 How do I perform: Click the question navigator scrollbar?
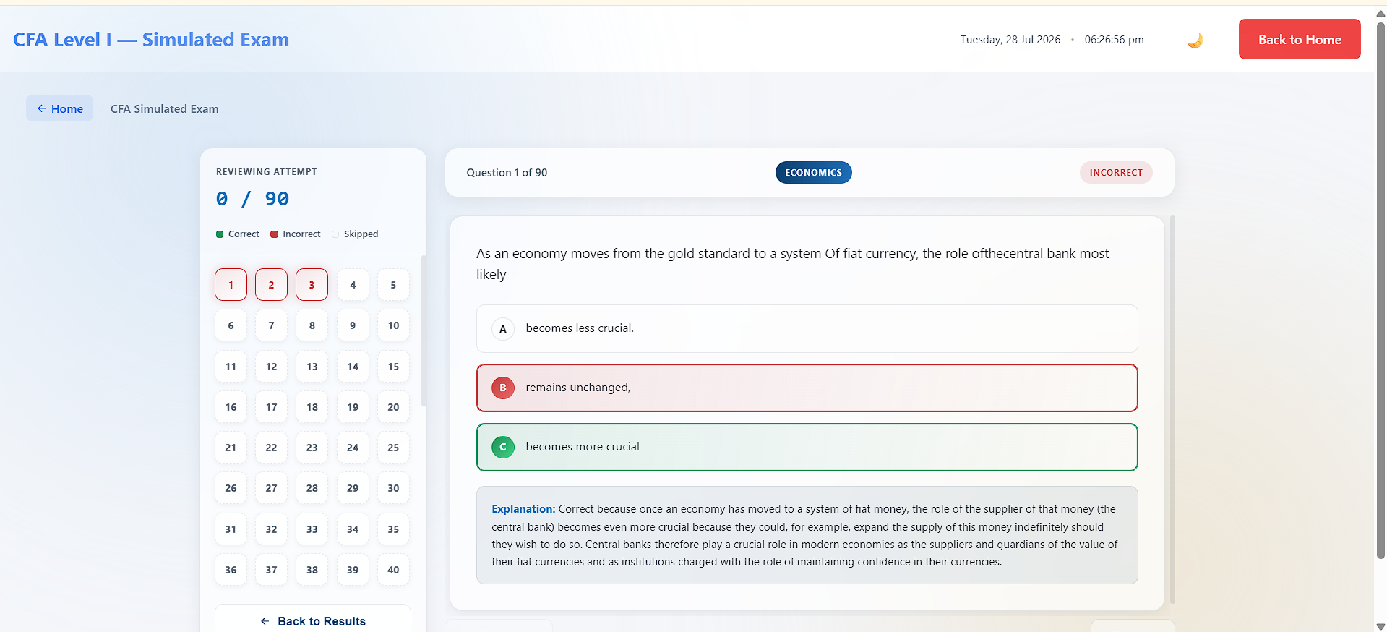424,330
